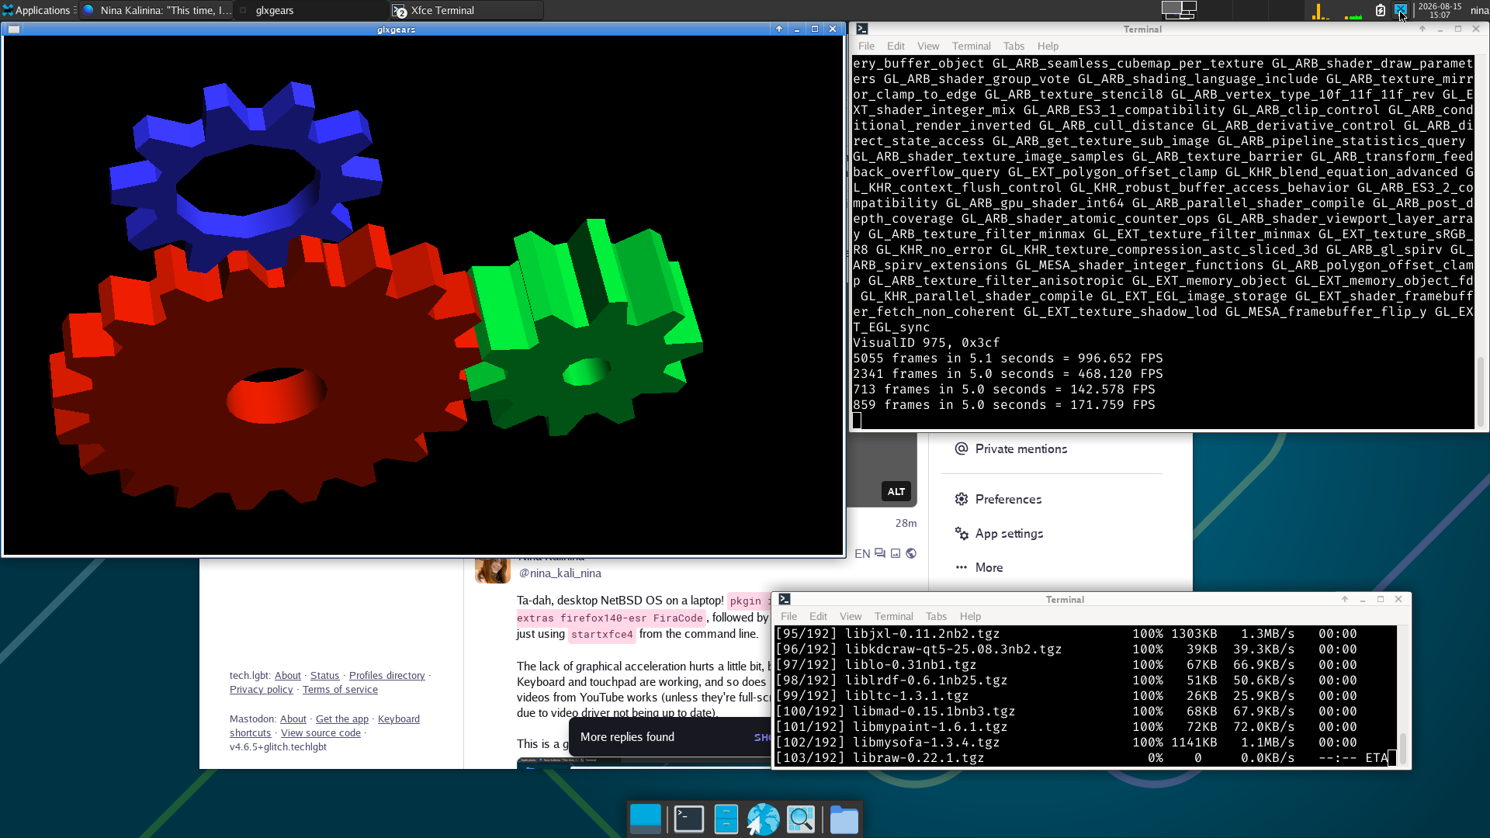Viewport: 1490px width, 838px height.
Task: Open the Privacy policy link
Action: tap(262, 689)
